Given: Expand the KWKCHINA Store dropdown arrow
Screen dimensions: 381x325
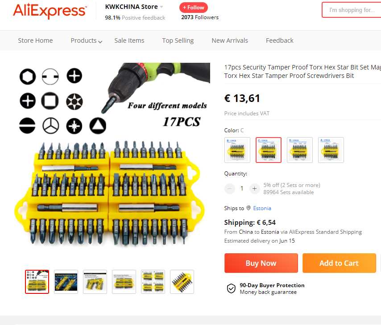Looking at the screenshot, I should [162, 7].
